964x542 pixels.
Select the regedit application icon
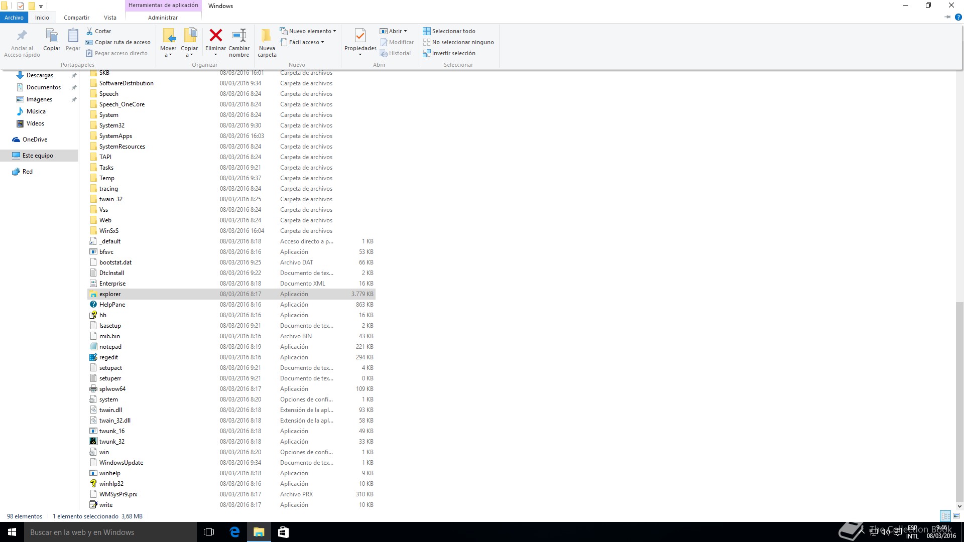[93, 357]
